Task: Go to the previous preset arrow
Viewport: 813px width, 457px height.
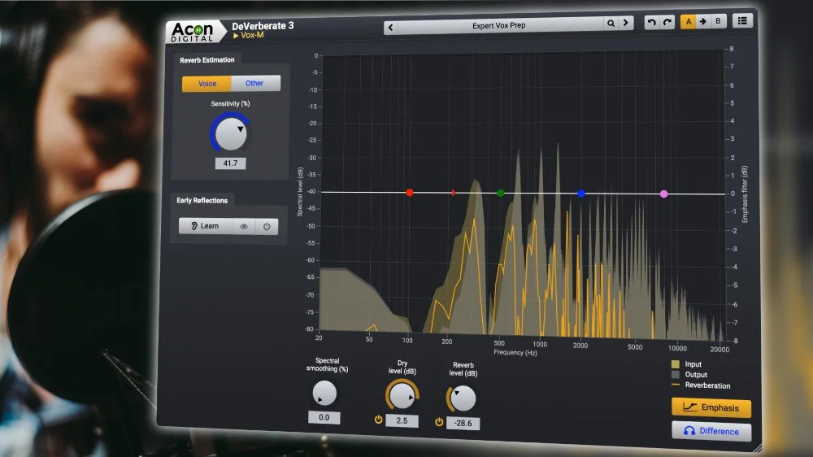Action: tap(391, 27)
